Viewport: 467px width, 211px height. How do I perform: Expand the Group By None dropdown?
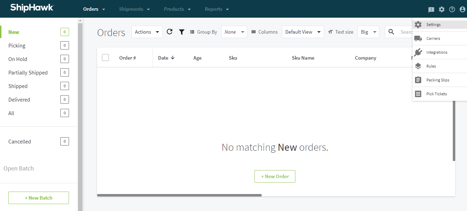[x=234, y=32]
